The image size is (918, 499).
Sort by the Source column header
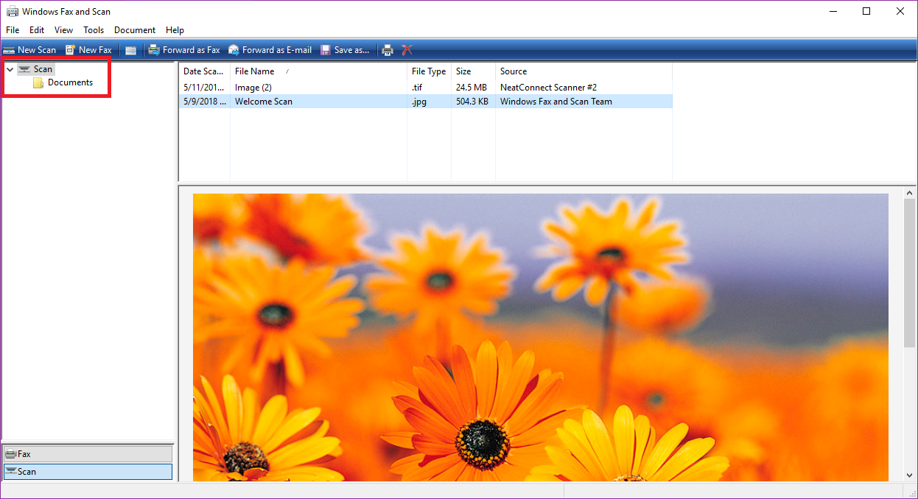click(x=584, y=71)
